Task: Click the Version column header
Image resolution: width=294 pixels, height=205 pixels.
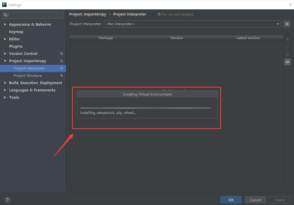Action: (x=177, y=38)
